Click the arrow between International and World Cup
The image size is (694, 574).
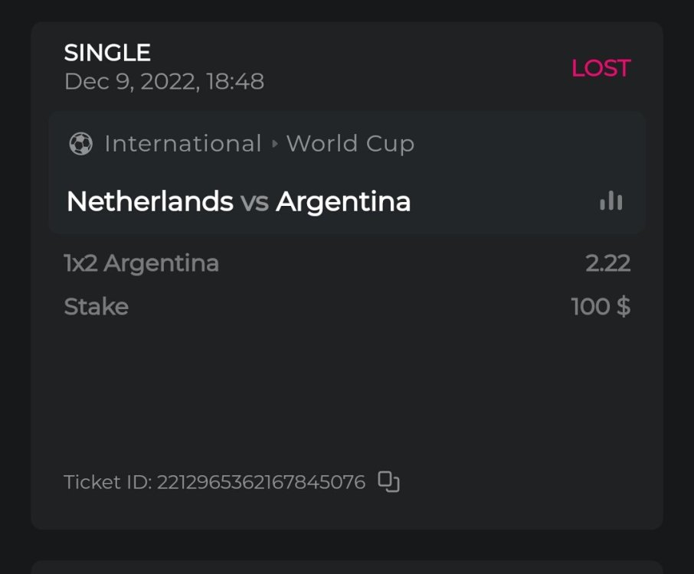click(x=275, y=144)
